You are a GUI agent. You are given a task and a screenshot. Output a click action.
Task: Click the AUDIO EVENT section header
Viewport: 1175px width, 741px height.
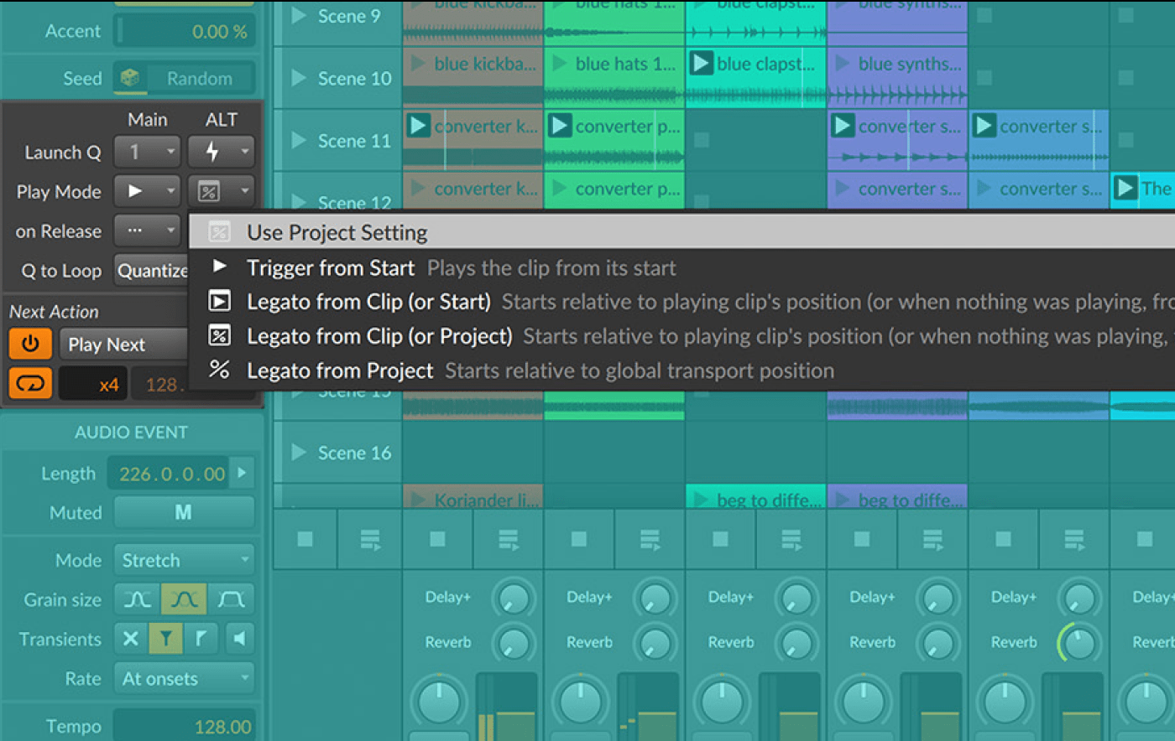click(x=132, y=433)
